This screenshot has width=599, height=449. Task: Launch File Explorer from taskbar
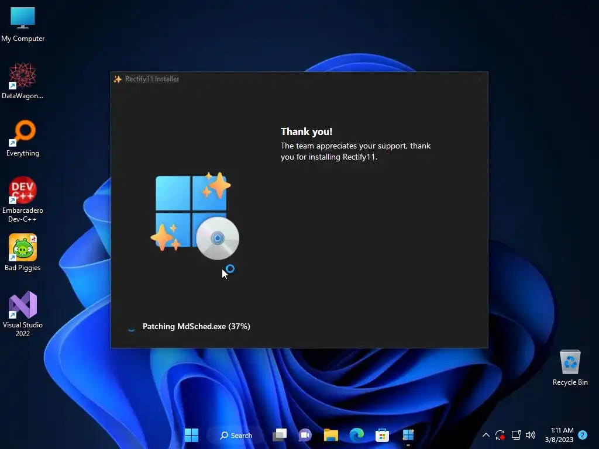tap(331, 435)
